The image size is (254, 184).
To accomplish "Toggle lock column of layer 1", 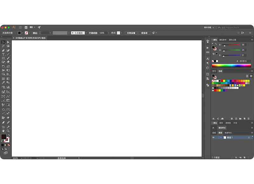I will tap(217, 138).
